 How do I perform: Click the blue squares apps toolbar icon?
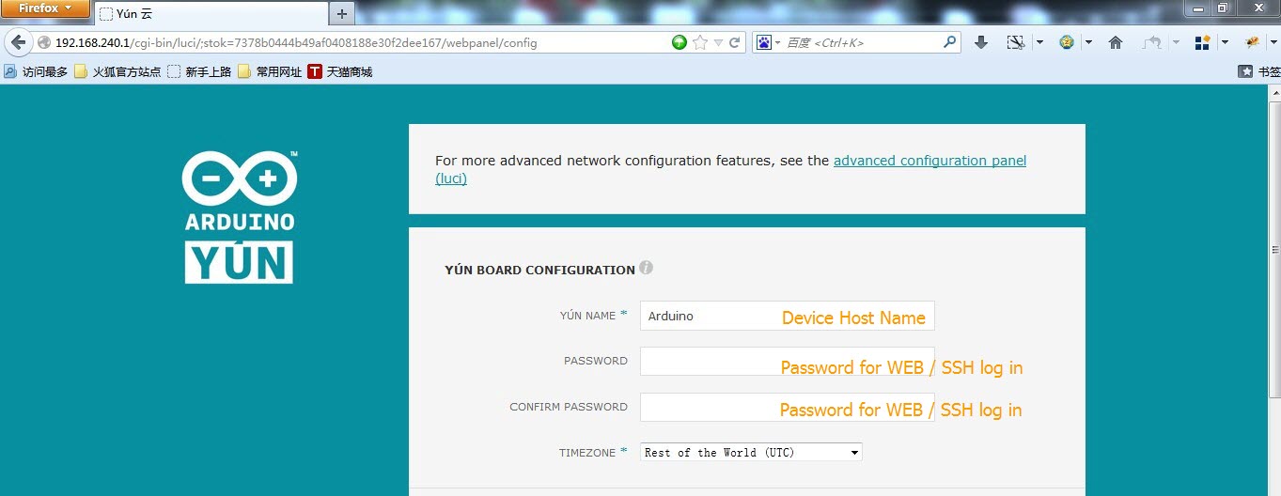1201,42
